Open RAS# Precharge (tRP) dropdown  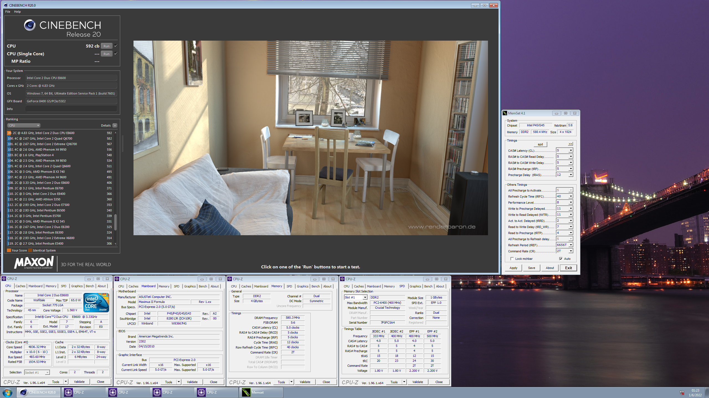tap(571, 169)
